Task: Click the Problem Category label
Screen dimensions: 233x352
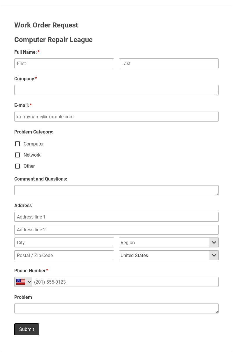Action: [x=34, y=132]
